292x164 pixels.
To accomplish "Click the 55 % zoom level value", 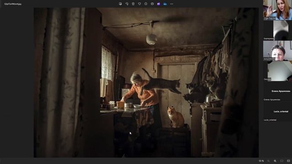I will (261, 161).
